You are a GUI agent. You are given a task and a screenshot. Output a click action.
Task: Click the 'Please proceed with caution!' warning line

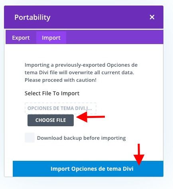point(61,80)
